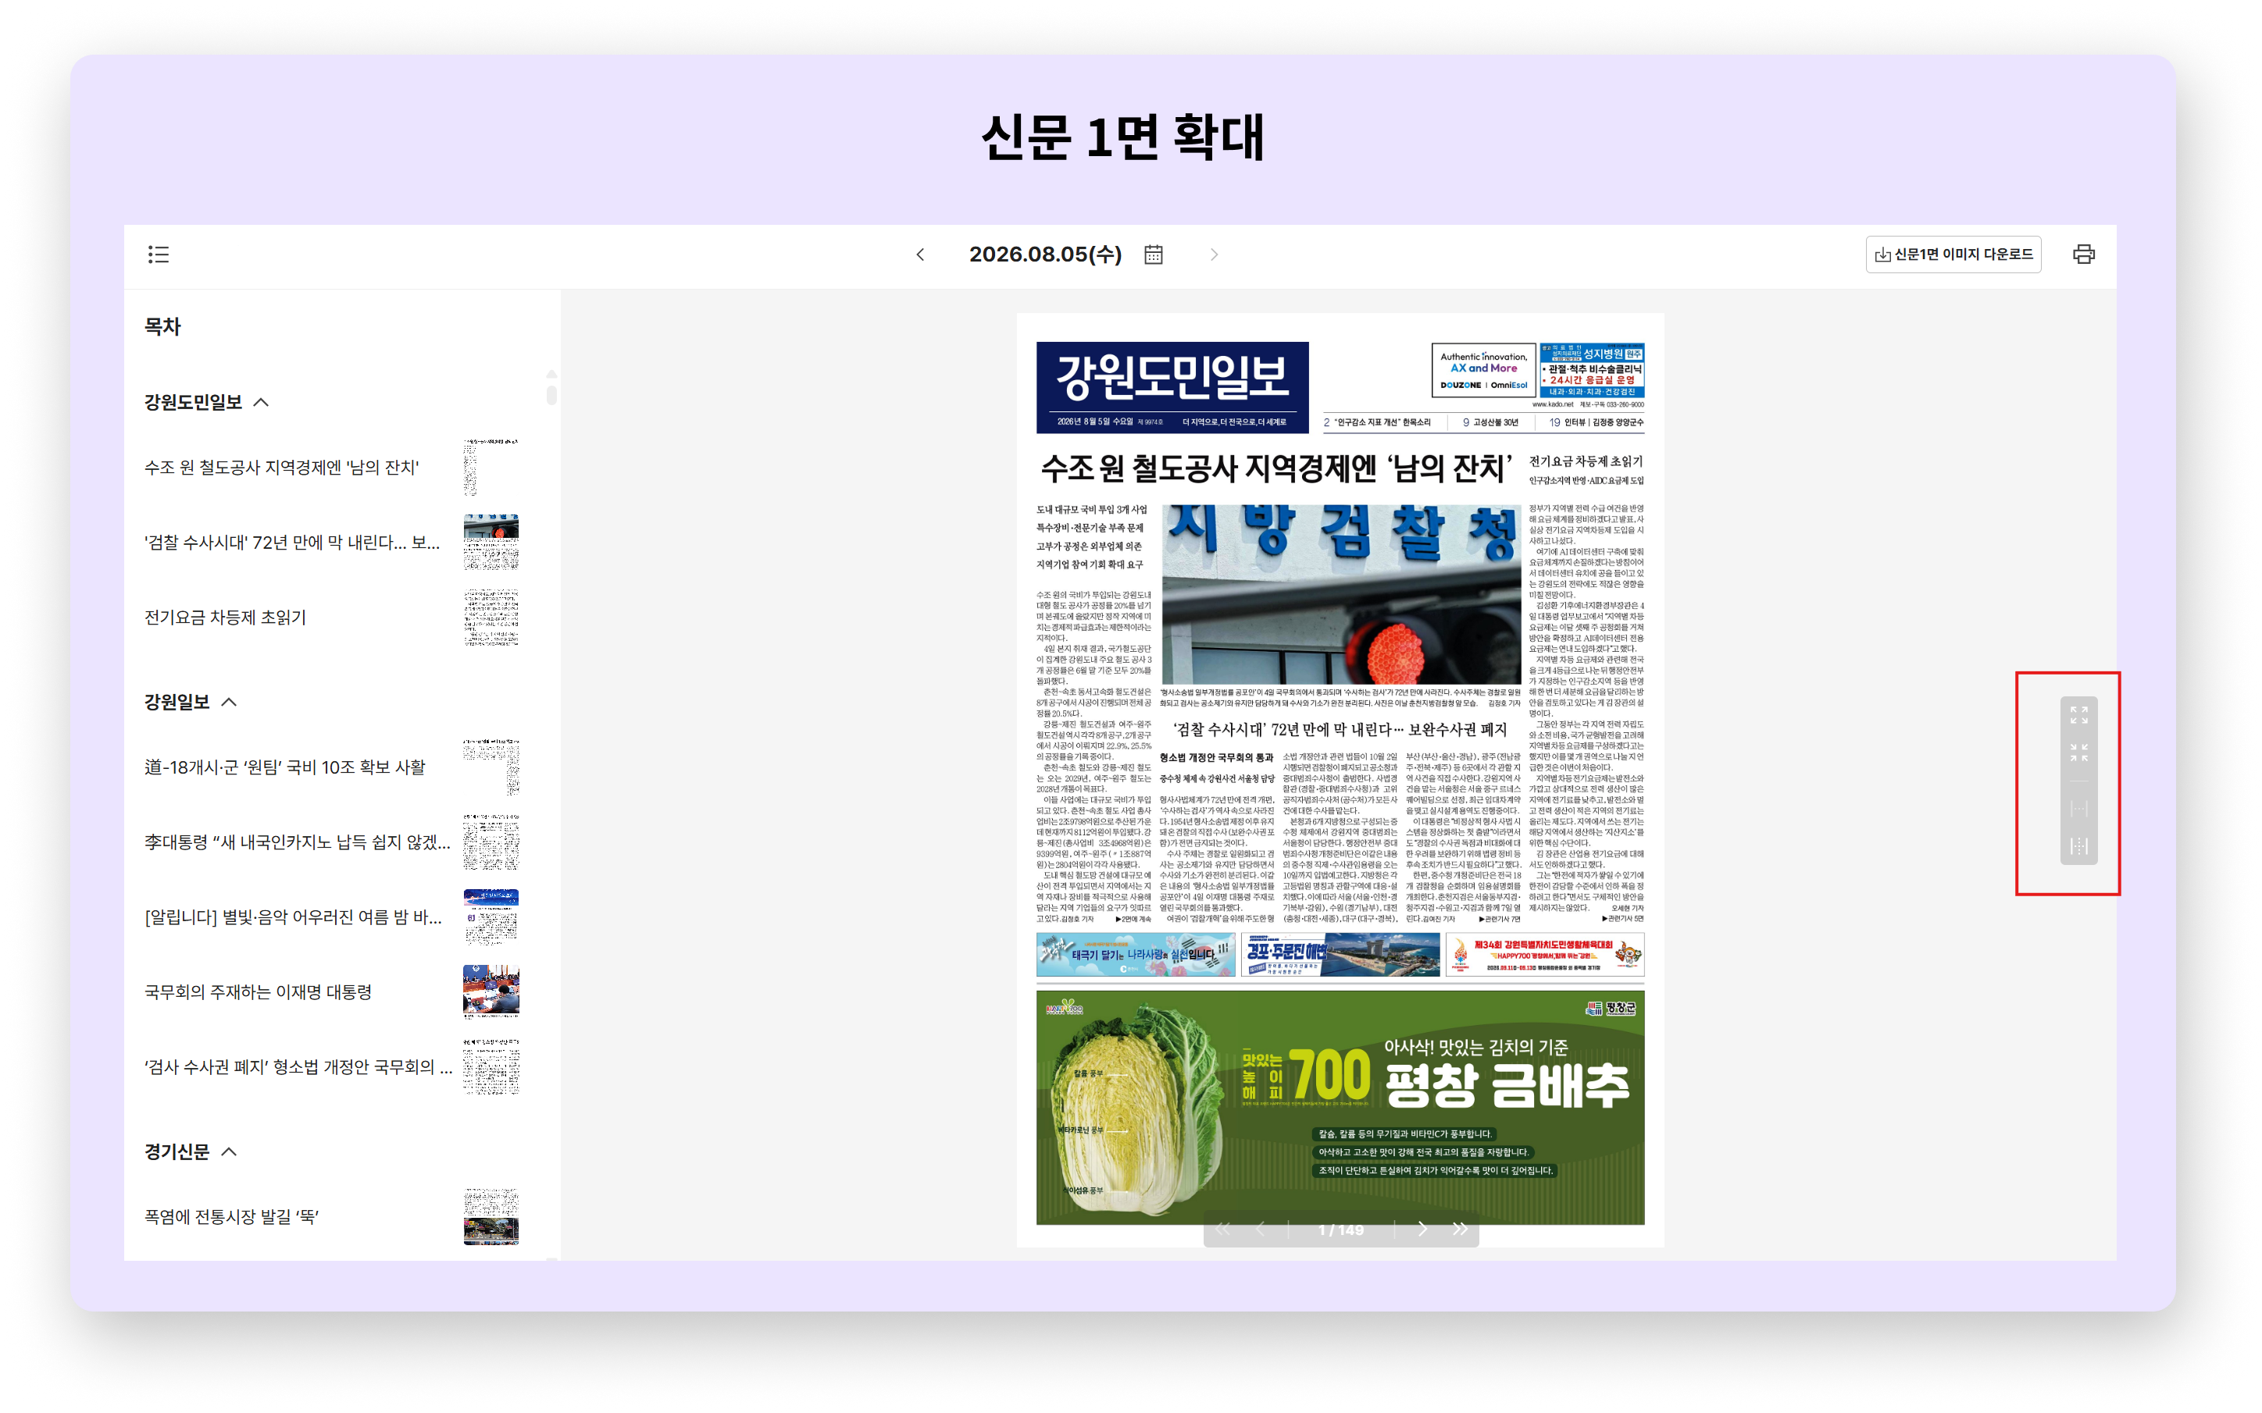Viewport: 2262px width, 1413px height.
Task: Click the date text 2026.08.05(수)
Action: [x=1045, y=254]
